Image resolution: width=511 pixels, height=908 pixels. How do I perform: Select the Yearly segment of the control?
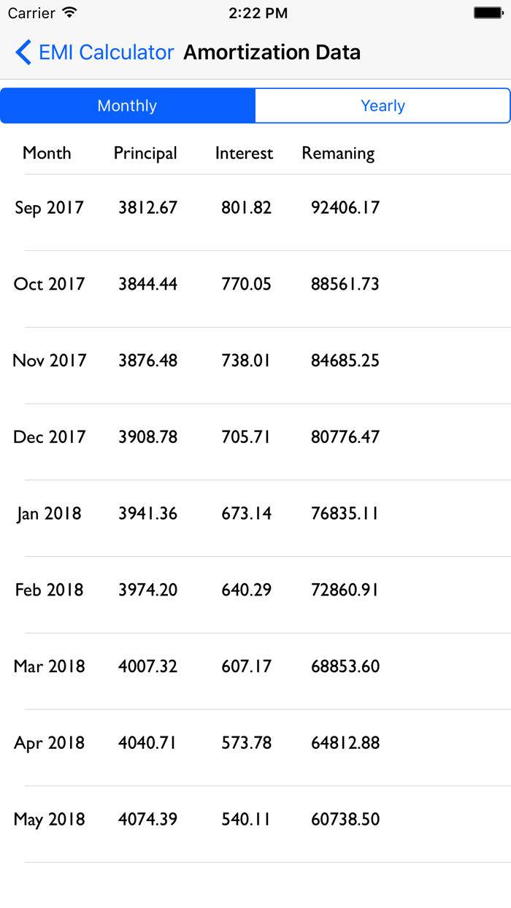coord(383,105)
